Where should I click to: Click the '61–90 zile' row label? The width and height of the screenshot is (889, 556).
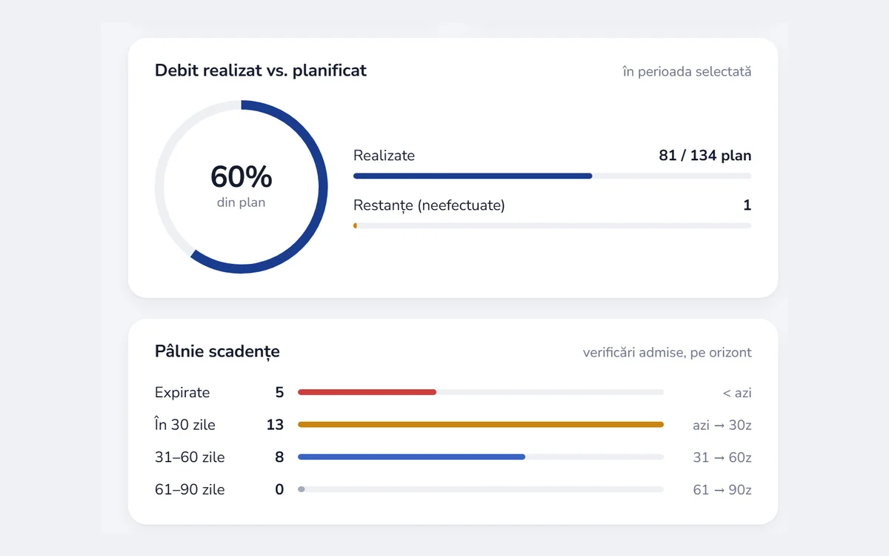(x=190, y=489)
